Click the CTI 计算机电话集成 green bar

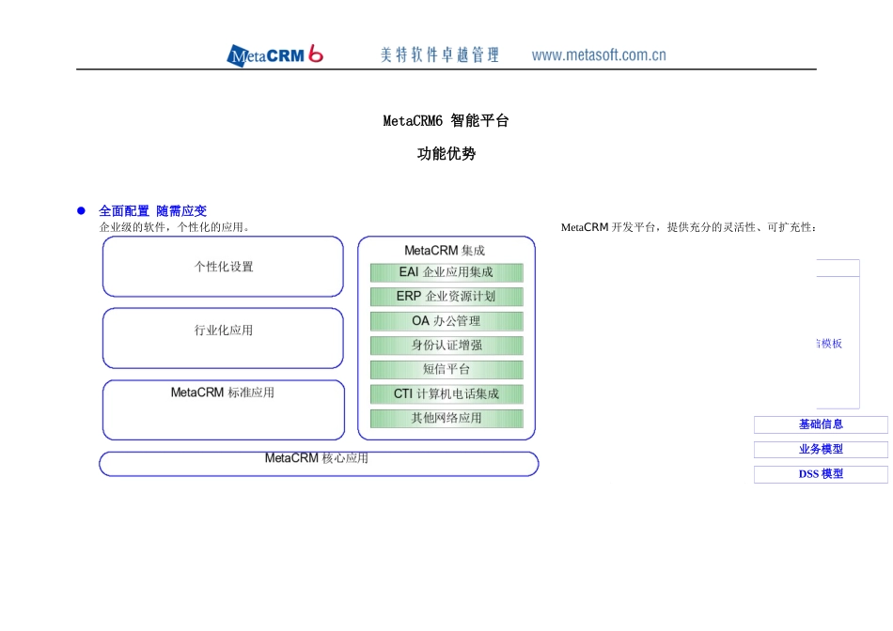tap(446, 393)
